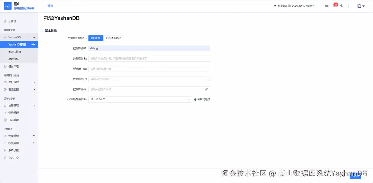
Task: Open the 巡检管理 menu item
Action: tap(19, 113)
